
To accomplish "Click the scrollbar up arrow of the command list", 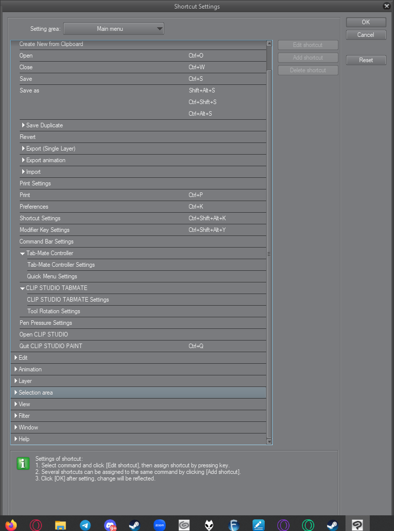I will pyautogui.click(x=269, y=43).
